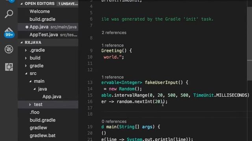Viewport: 252px width, 141px height.
Task: Click 'fakeUserInput()' in the code
Action: click(164, 83)
